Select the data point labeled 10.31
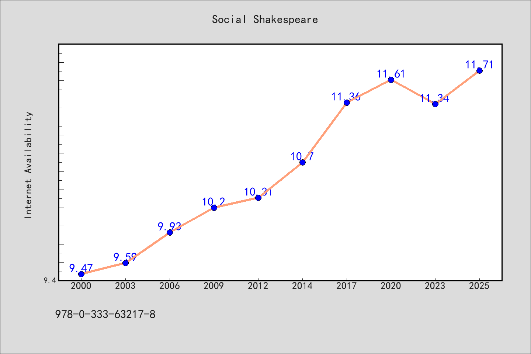This screenshot has width=531, height=354. pyautogui.click(x=258, y=198)
